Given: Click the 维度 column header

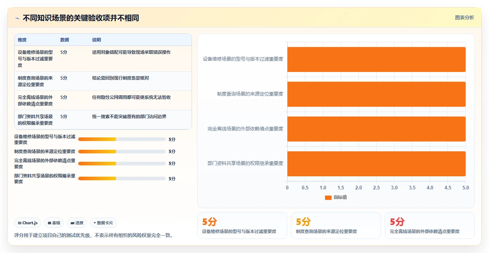Looking at the screenshot, I should pyautogui.click(x=22, y=40).
